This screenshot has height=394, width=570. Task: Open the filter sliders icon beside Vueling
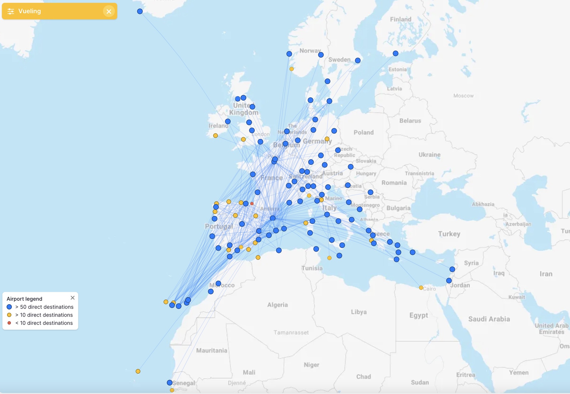pyautogui.click(x=11, y=11)
